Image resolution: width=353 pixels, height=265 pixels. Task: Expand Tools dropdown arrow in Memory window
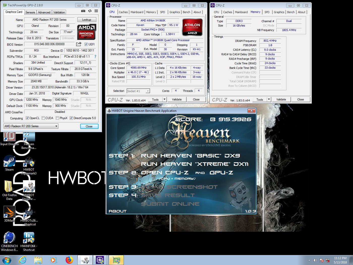tap(269, 99)
